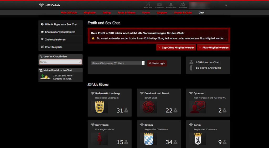The width and height of the screenshot is (269, 148).
Task: Click the User im Chat finden magnifier icon
Action: [x=41, y=56]
